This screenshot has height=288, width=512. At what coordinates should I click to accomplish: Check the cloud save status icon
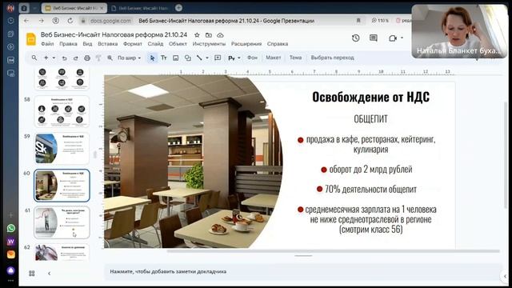[x=221, y=35]
